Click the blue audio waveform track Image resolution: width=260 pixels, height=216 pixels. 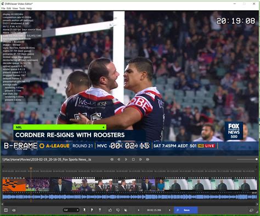[129, 197]
